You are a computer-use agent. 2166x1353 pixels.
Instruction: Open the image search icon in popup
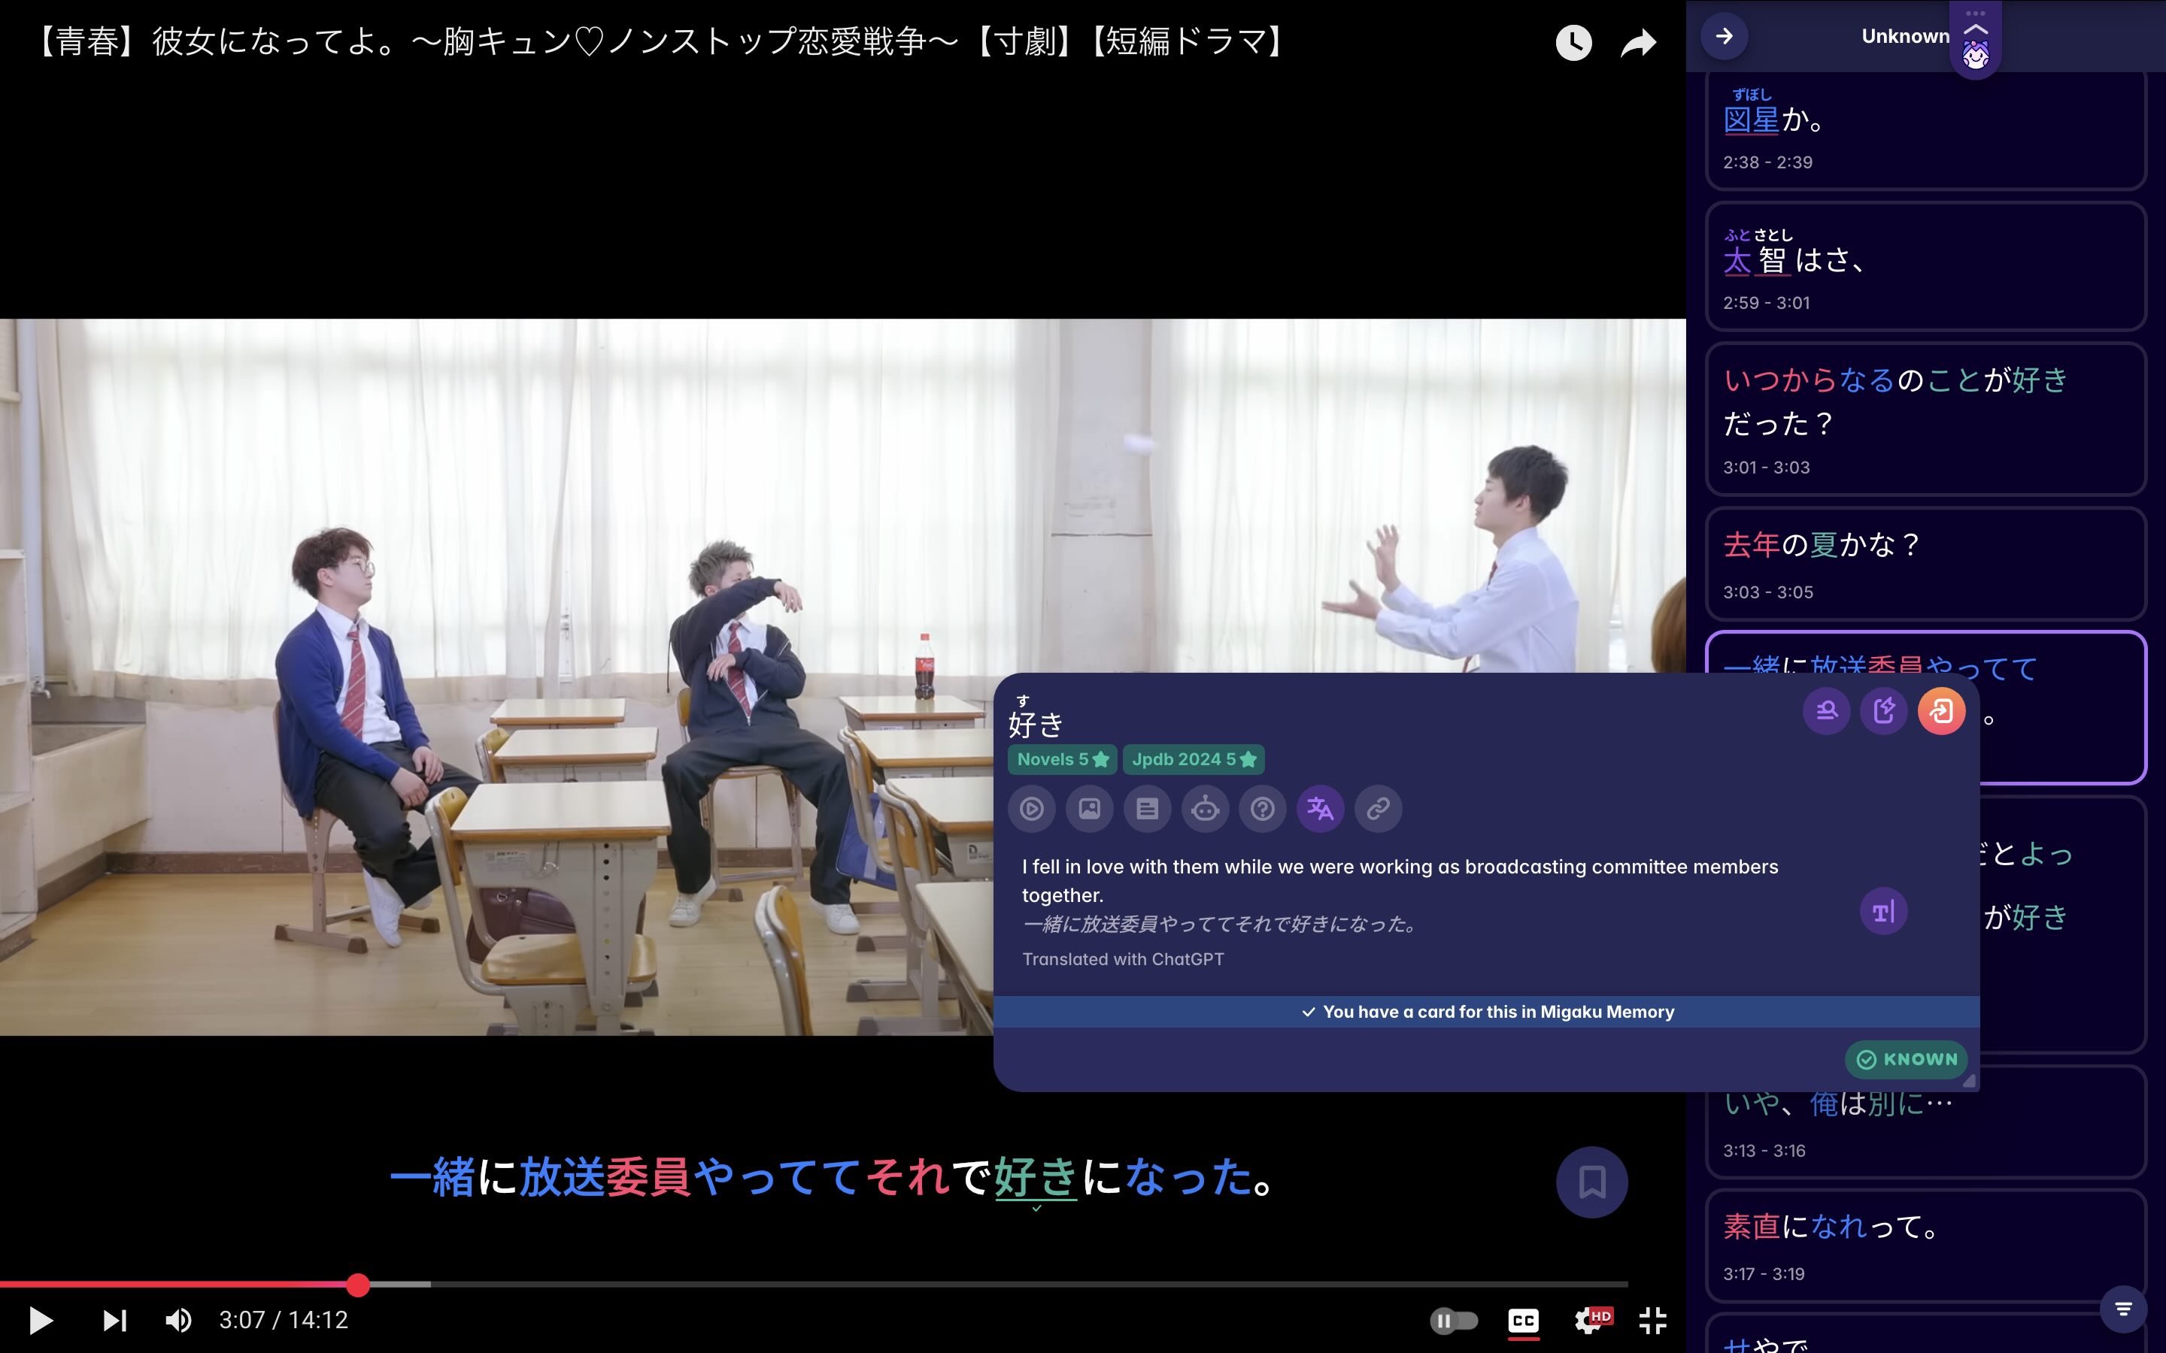point(1089,809)
